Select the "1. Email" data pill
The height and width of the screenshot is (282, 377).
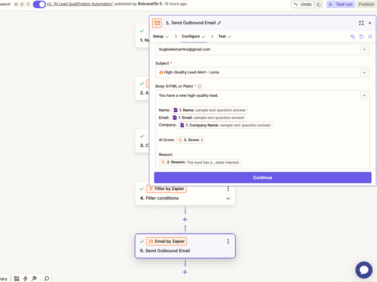(x=208, y=118)
